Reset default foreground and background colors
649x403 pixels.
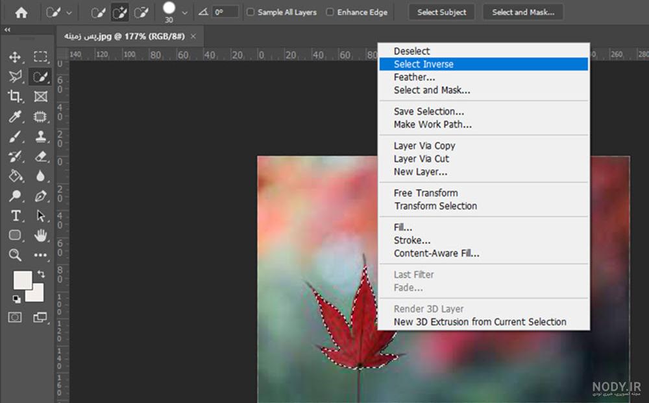(x=17, y=299)
